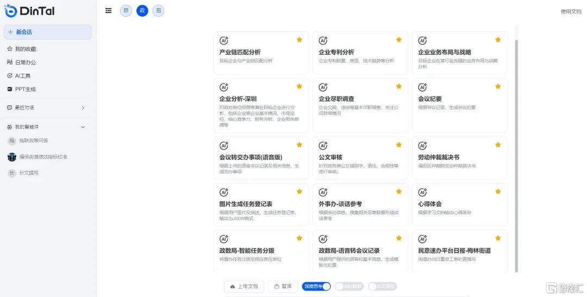Screen dimensions: 587x297
Task: Select the 招 round tab at top
Action: [x=159, y=10]
